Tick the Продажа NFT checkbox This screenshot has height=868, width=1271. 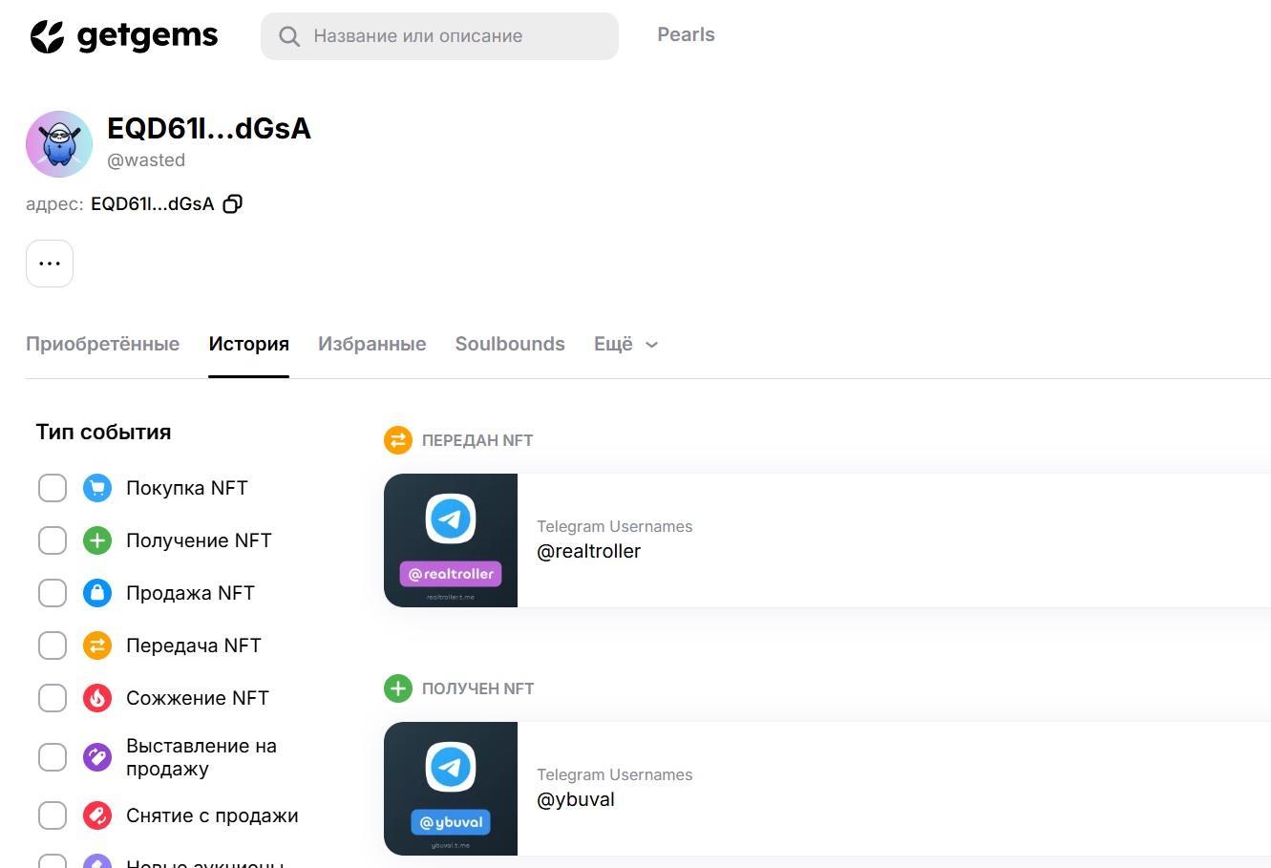coord(53,593)
